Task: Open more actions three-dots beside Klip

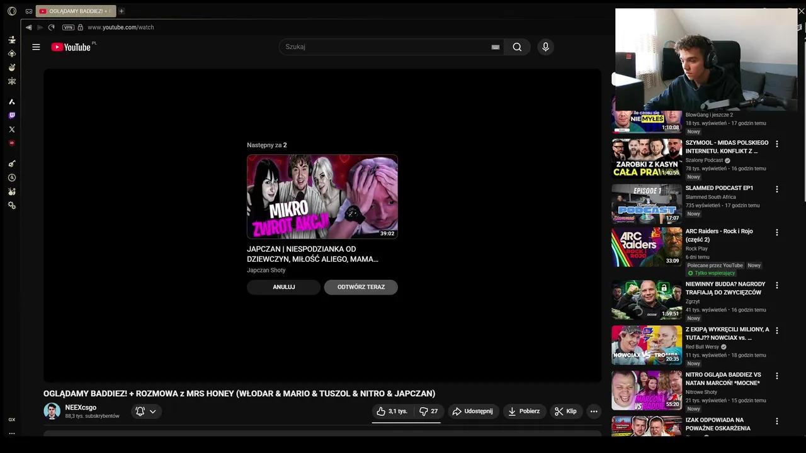Action: tap(594, 411)
